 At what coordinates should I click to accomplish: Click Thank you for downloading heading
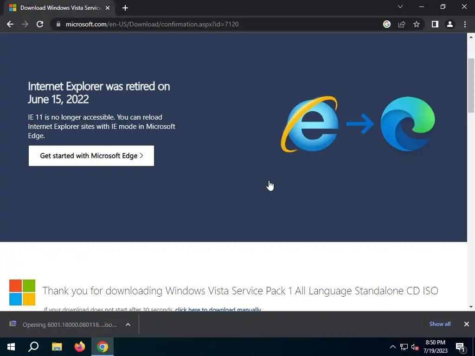click(240, 291)
